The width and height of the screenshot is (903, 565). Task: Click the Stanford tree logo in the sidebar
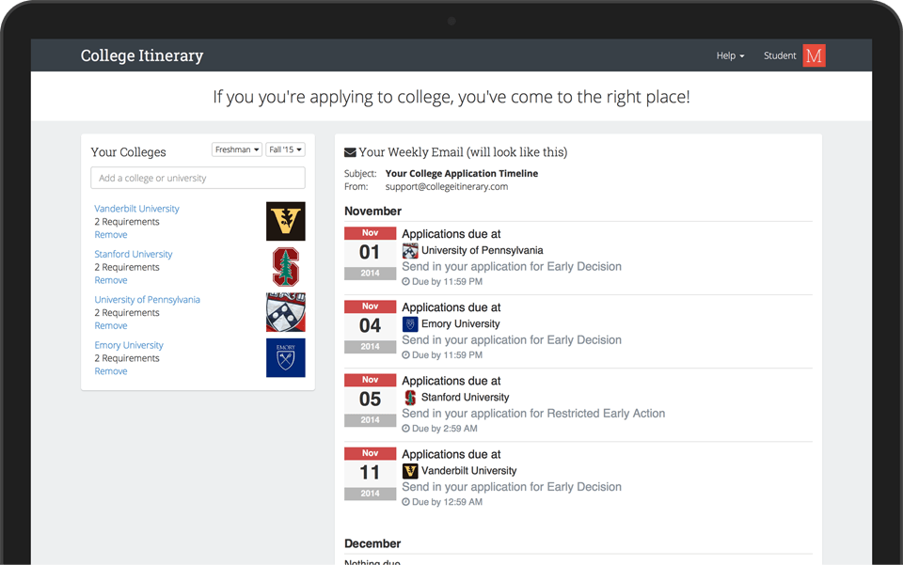pos(285,267)
